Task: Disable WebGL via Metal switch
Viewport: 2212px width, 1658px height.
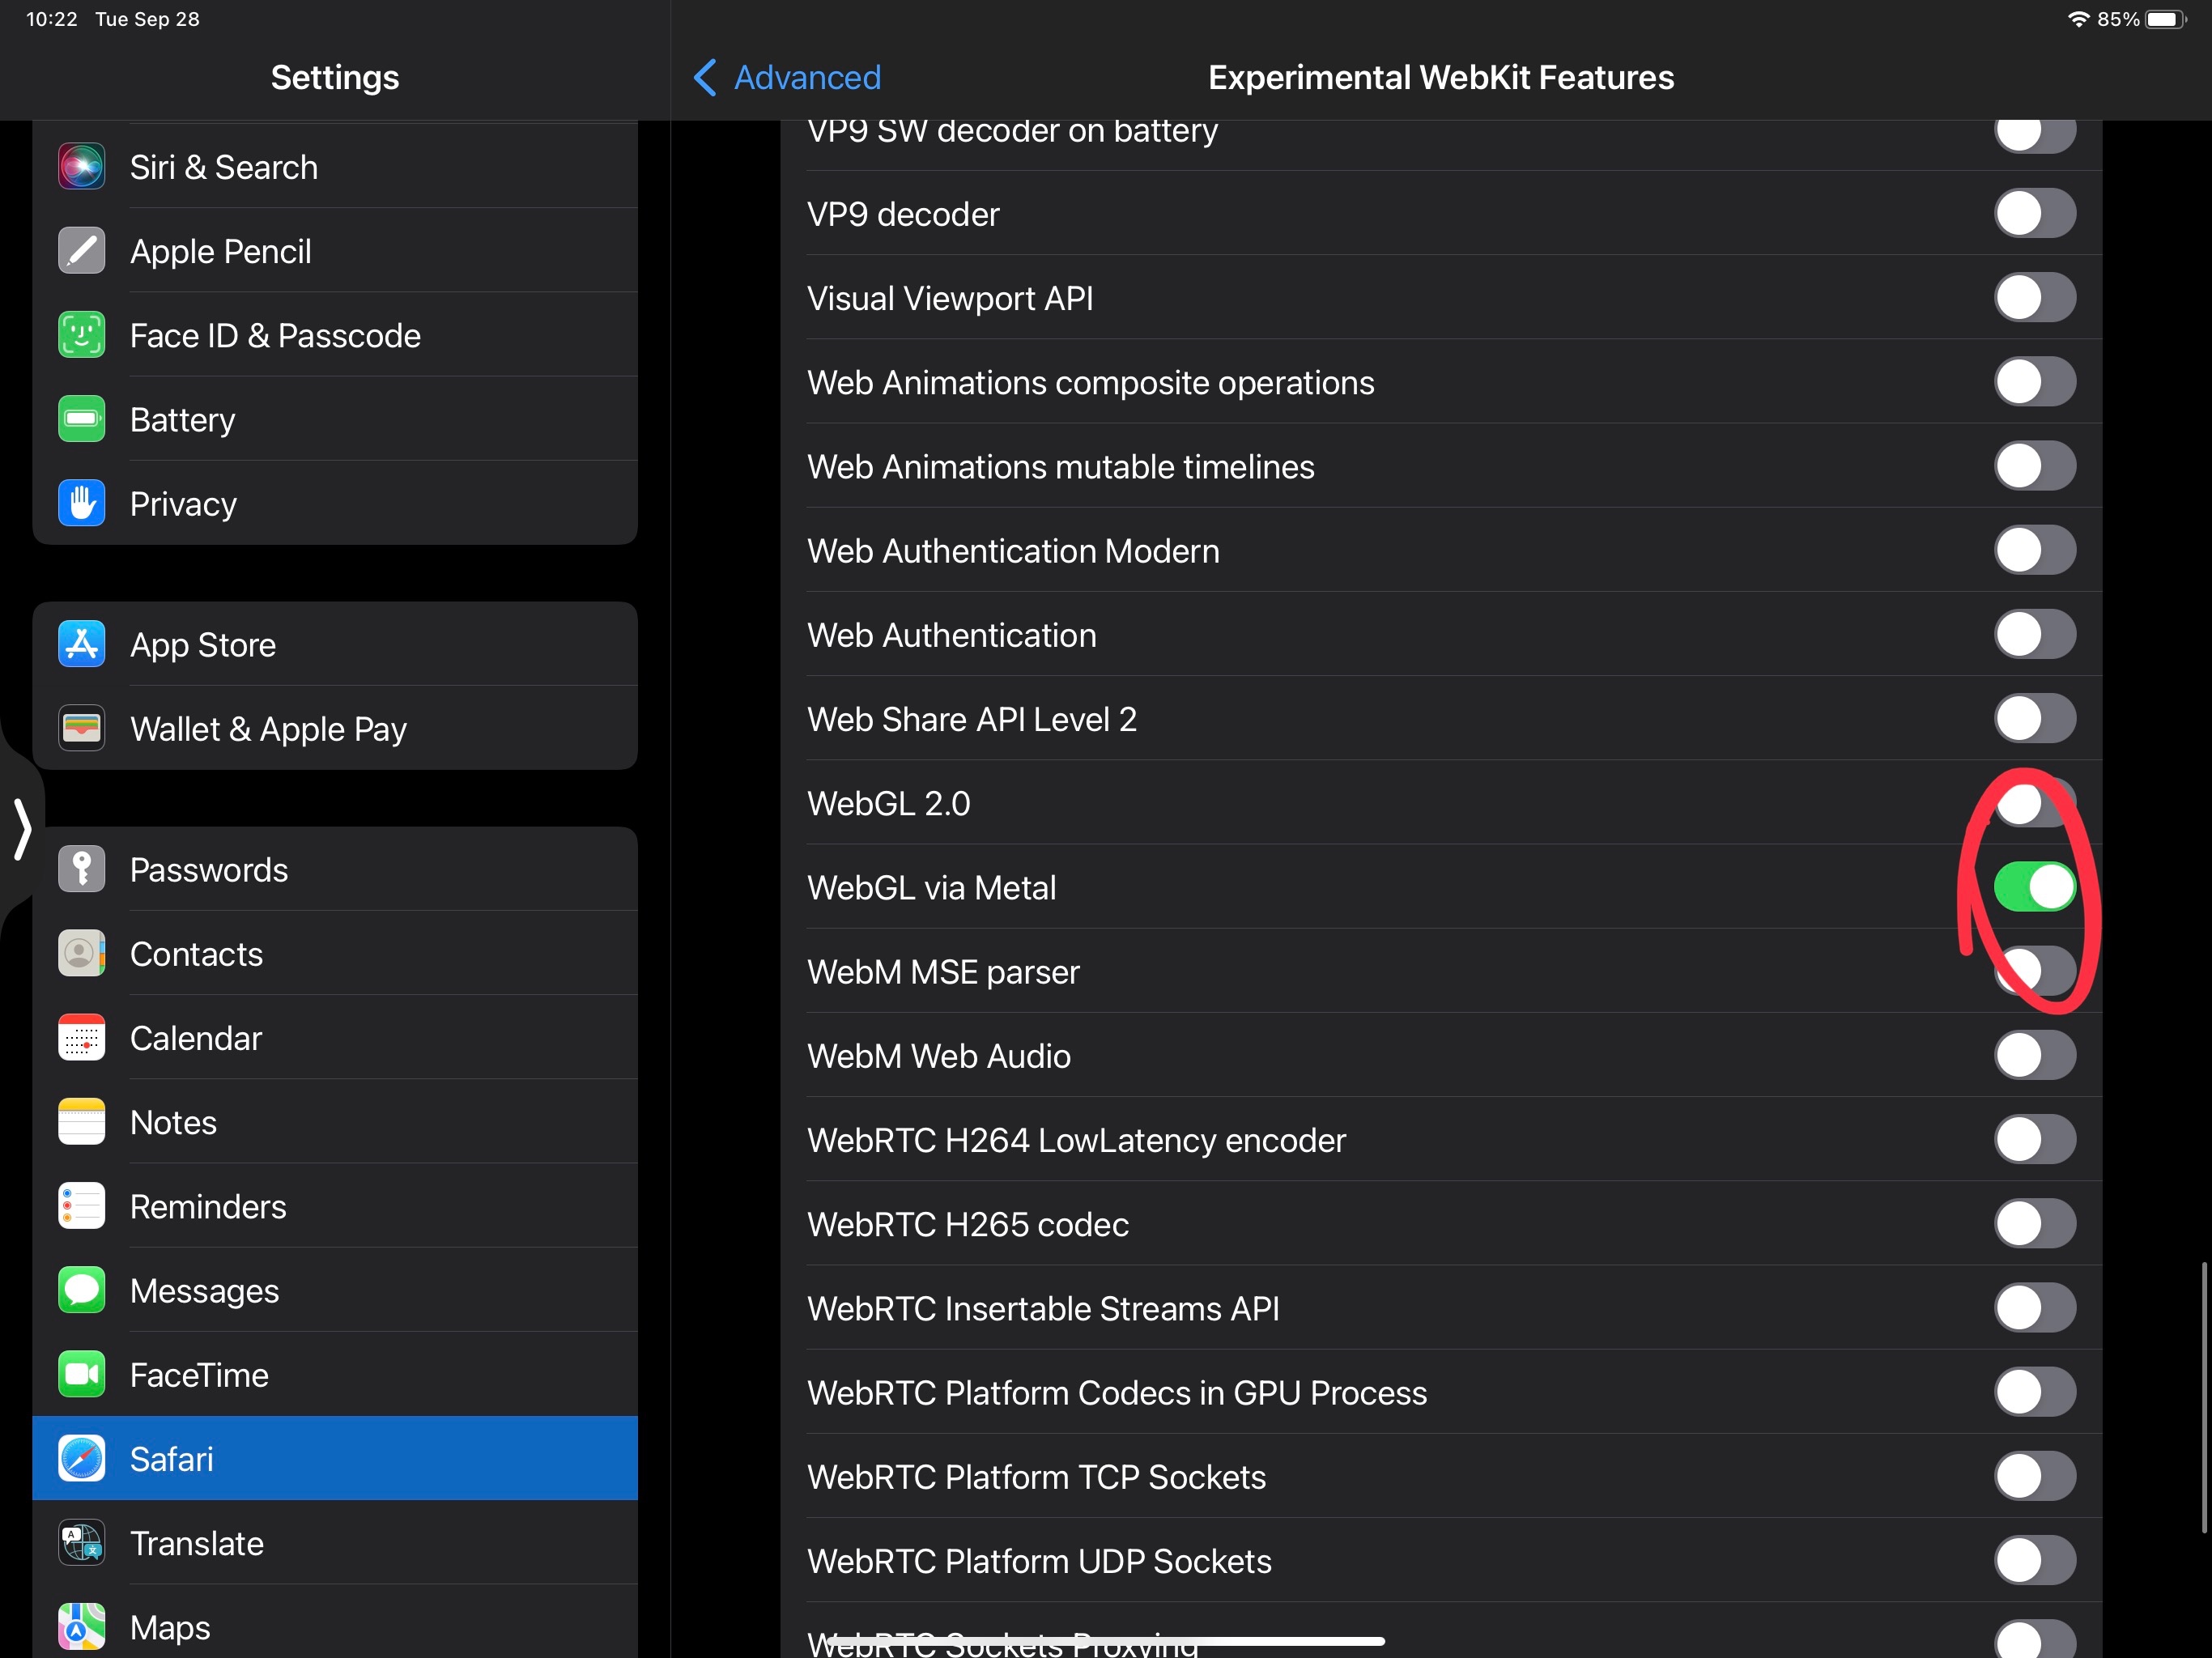Action: pyautogui.click(x=2035, y=886)
